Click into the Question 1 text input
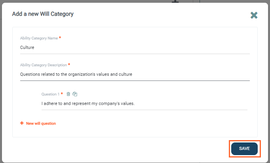 pyautogui.click(x=144, y=104)
